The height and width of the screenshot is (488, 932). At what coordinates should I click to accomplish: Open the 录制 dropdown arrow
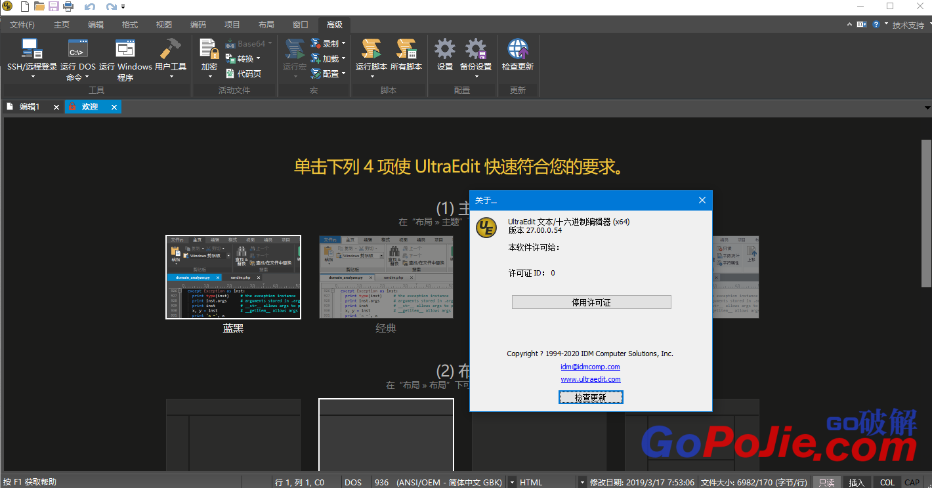click(343, 44)
